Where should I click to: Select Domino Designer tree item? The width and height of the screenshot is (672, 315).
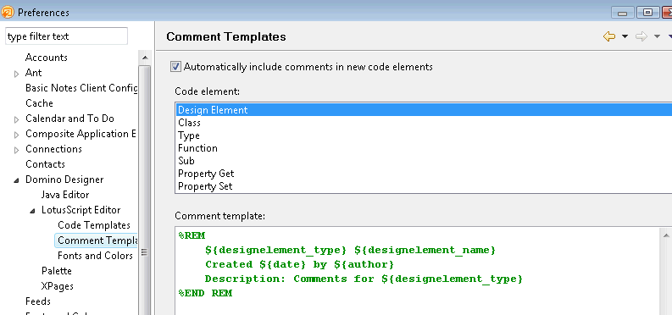[64, 180]
